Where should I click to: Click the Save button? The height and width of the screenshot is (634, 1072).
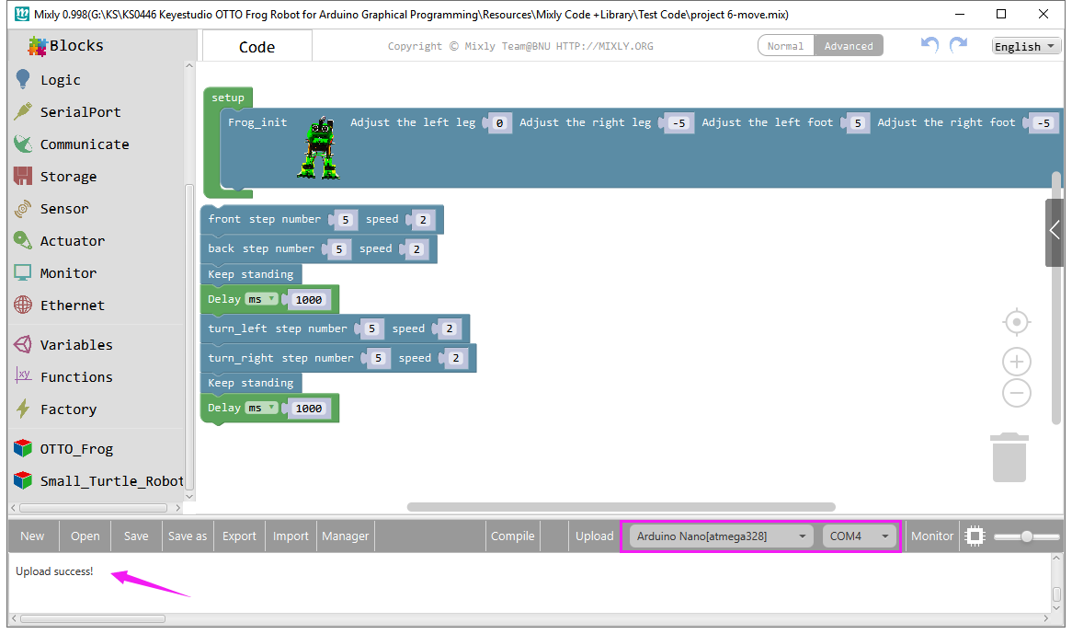tap(136, 536)
